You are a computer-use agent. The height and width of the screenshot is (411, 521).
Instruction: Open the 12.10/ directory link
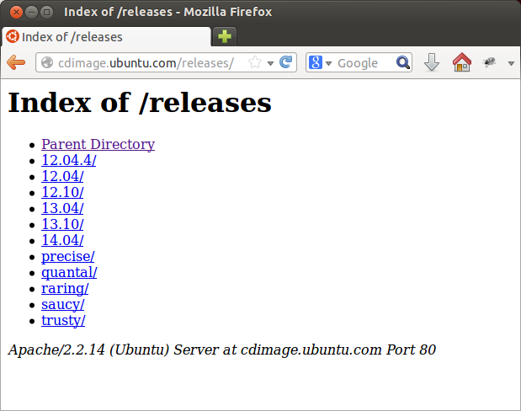click(x=62, y=192)
